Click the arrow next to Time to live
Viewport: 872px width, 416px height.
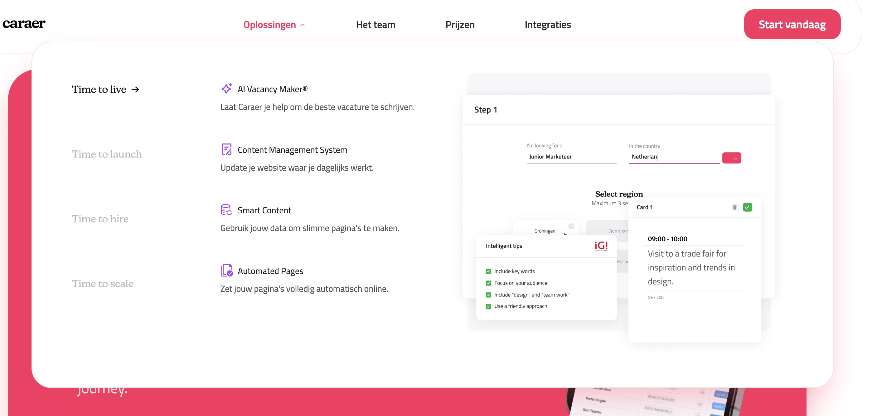(x=135, y=90)
